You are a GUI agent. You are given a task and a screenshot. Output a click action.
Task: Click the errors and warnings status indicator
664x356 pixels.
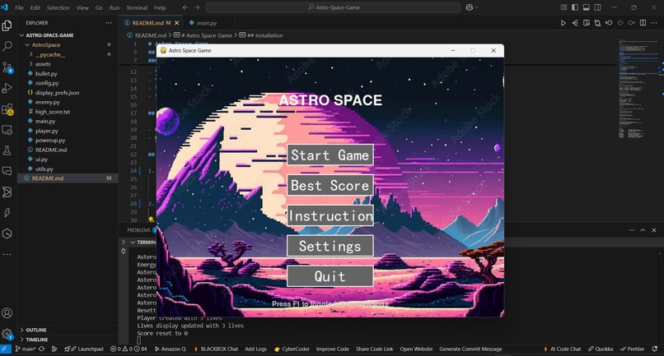pos(129,349)
